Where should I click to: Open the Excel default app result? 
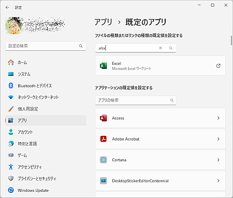pos(160,66)
